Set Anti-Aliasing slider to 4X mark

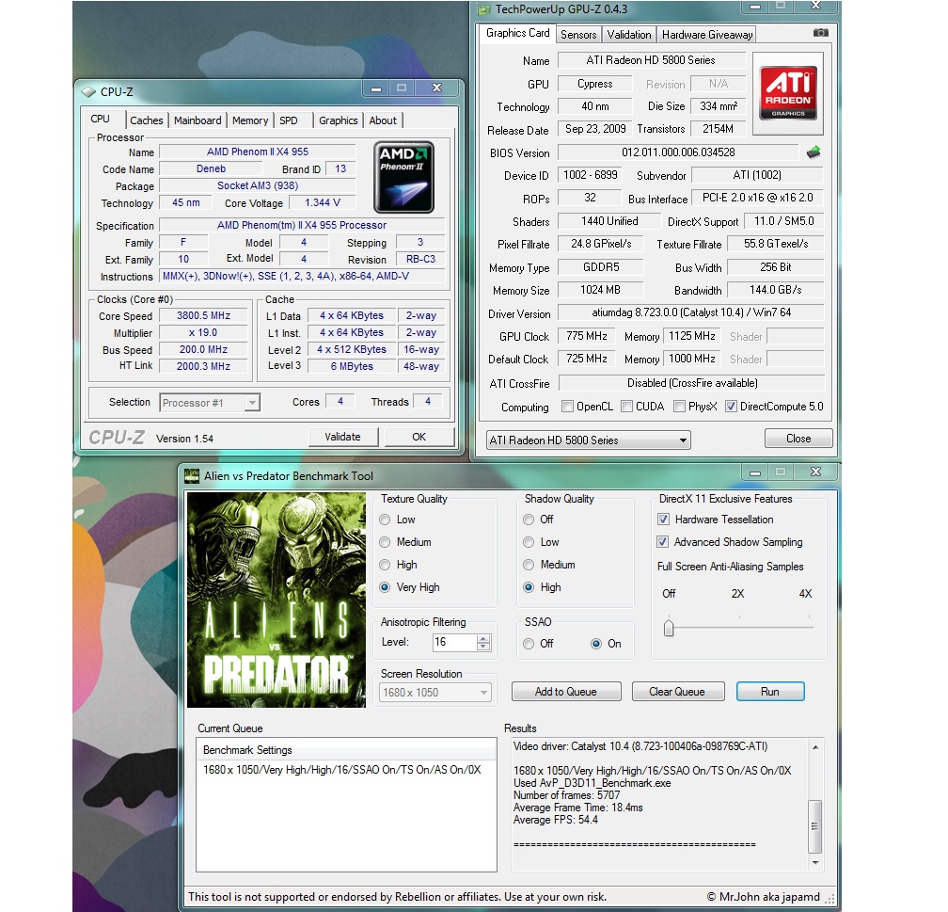tap(809, 628)
